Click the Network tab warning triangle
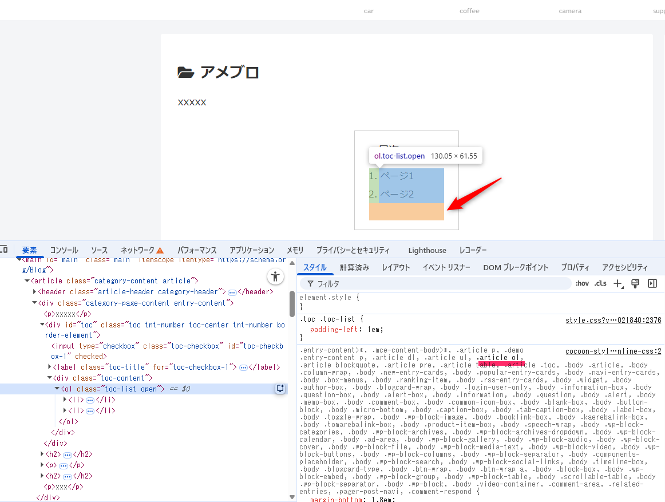 click(160, 251)
